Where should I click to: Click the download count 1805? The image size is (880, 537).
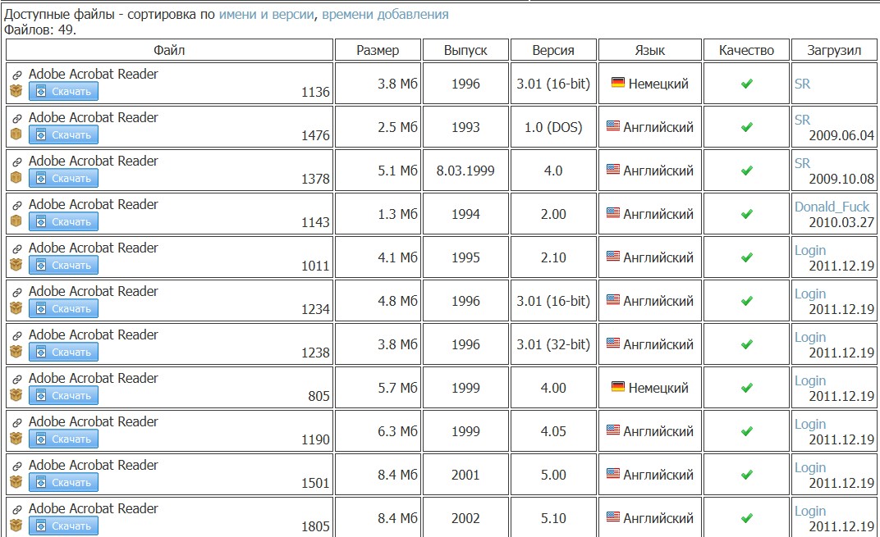click(x=315, y=526)
